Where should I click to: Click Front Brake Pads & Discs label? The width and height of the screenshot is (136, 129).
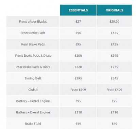click(x=33, y=56)
